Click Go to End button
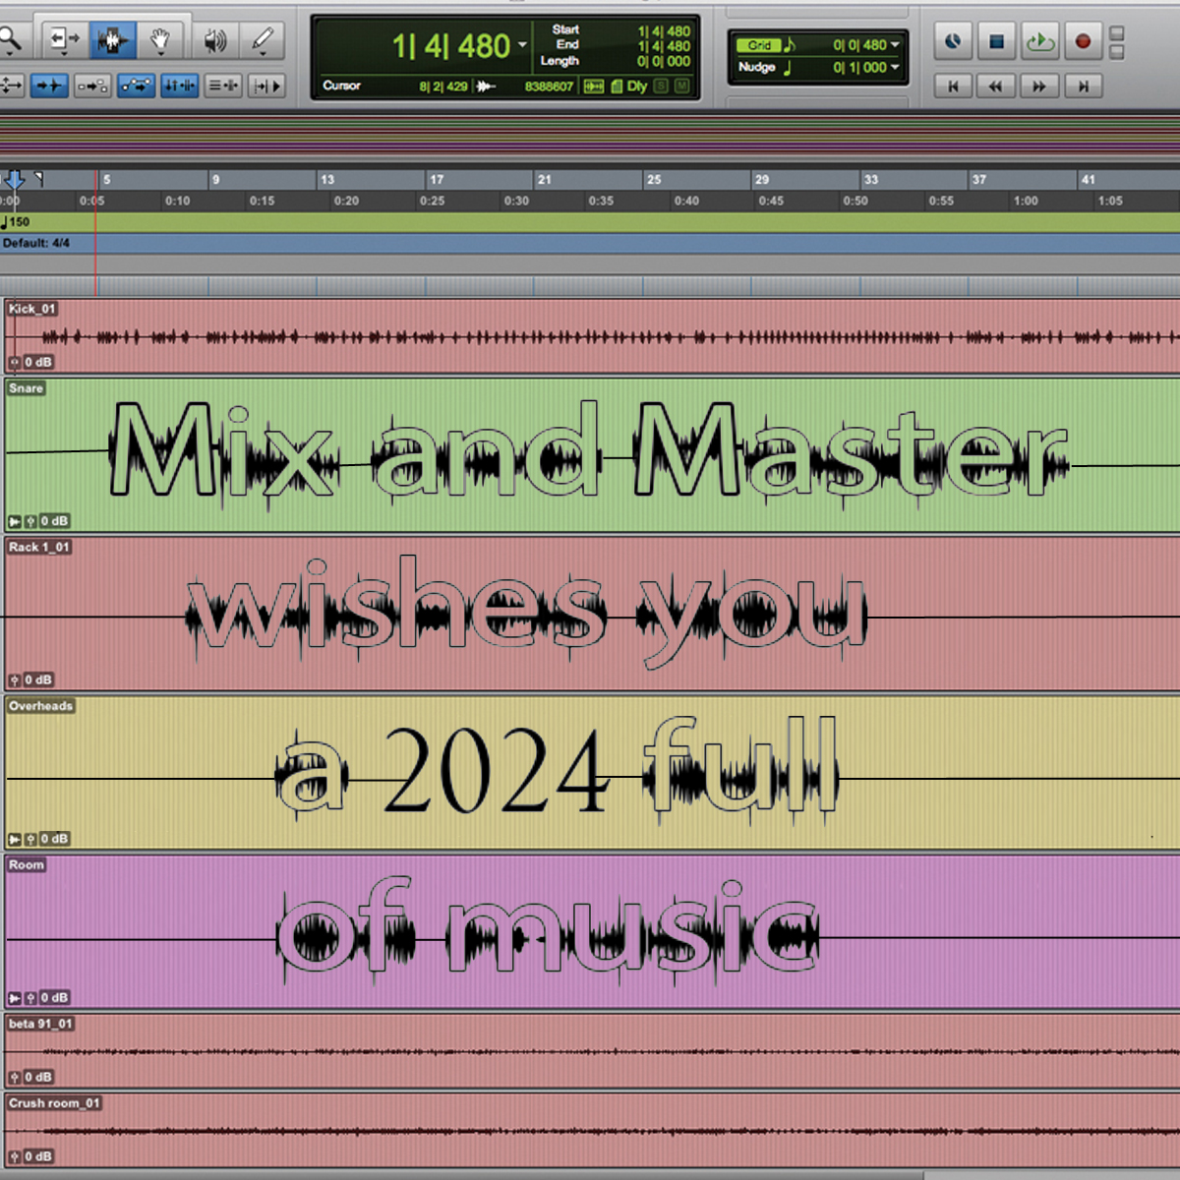The image size is (1180, 1180). tap(1083, 87)
